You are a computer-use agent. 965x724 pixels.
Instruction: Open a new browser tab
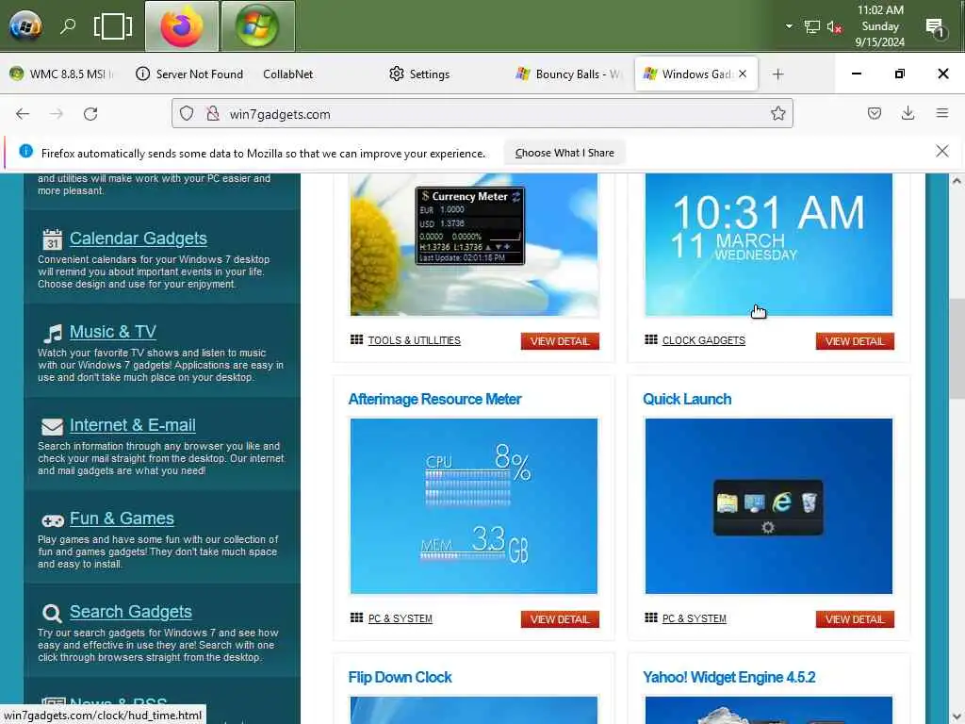click(x=777, y=74)
